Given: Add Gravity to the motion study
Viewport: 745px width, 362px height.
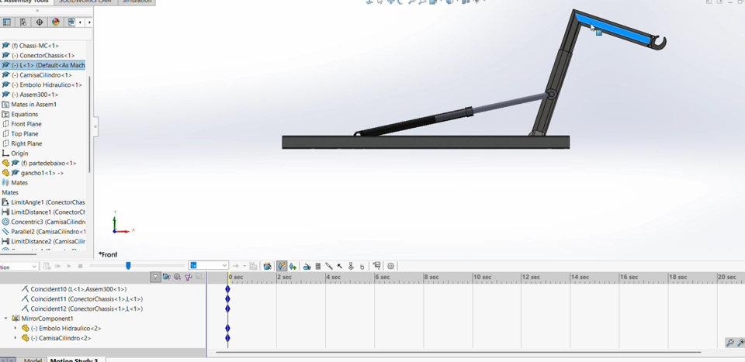Looking at the screenshot, I should coord(362,266).
